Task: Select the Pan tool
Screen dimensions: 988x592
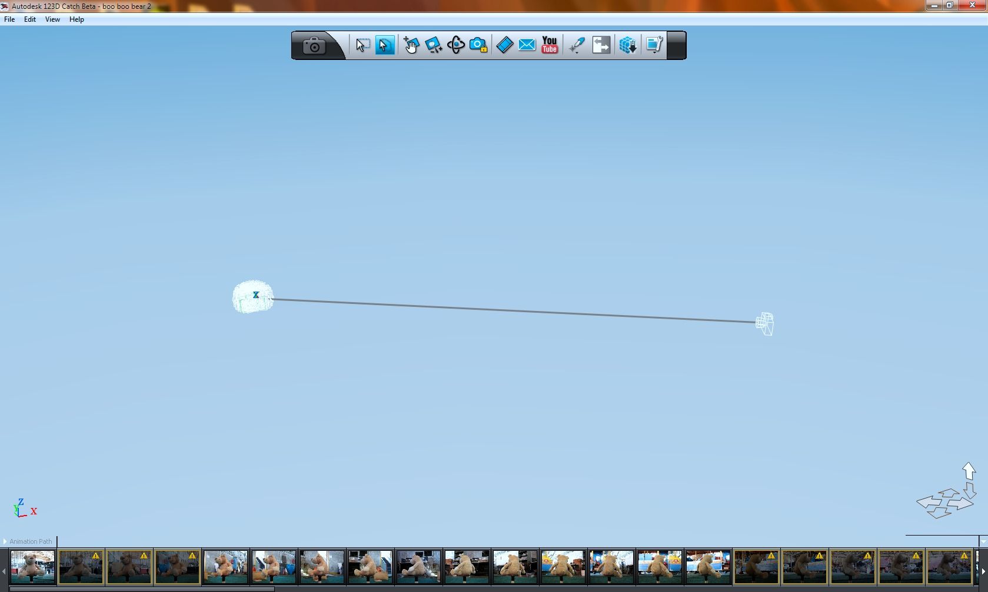Action: point(411,45)
